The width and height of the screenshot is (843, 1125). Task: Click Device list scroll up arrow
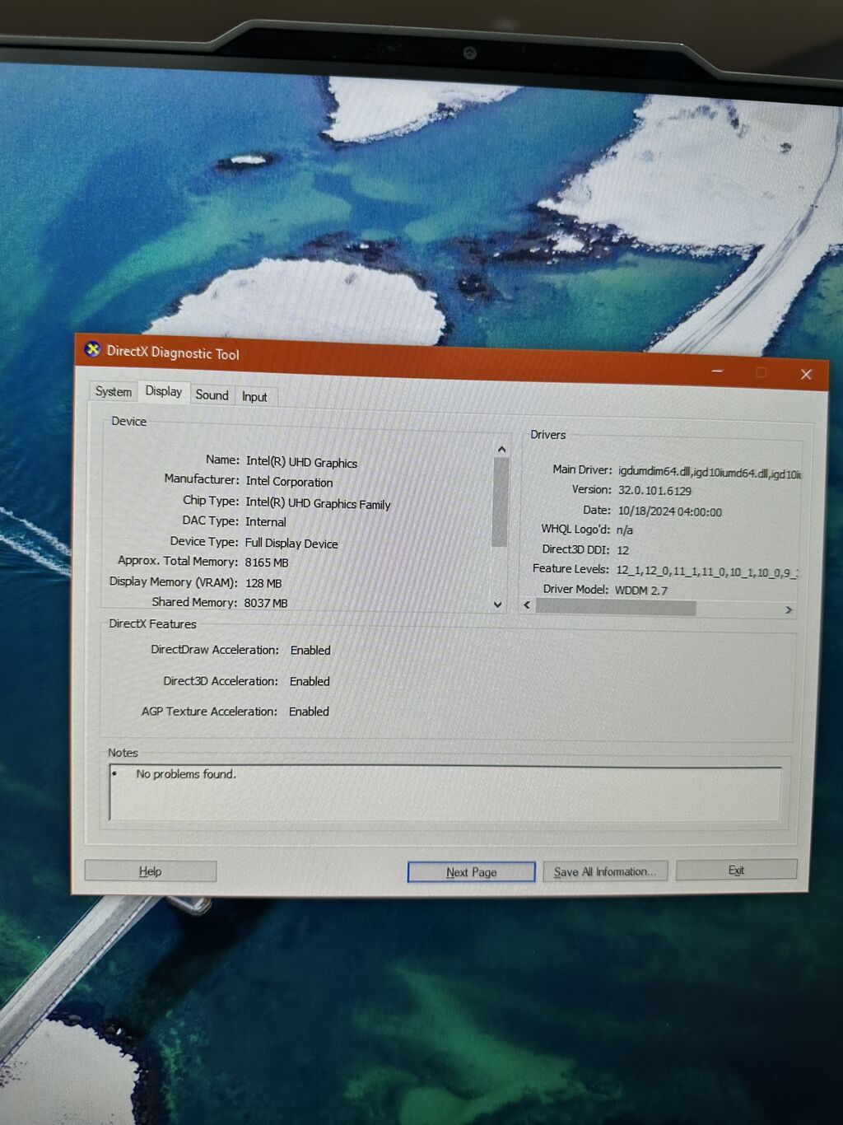coord(501,450)
